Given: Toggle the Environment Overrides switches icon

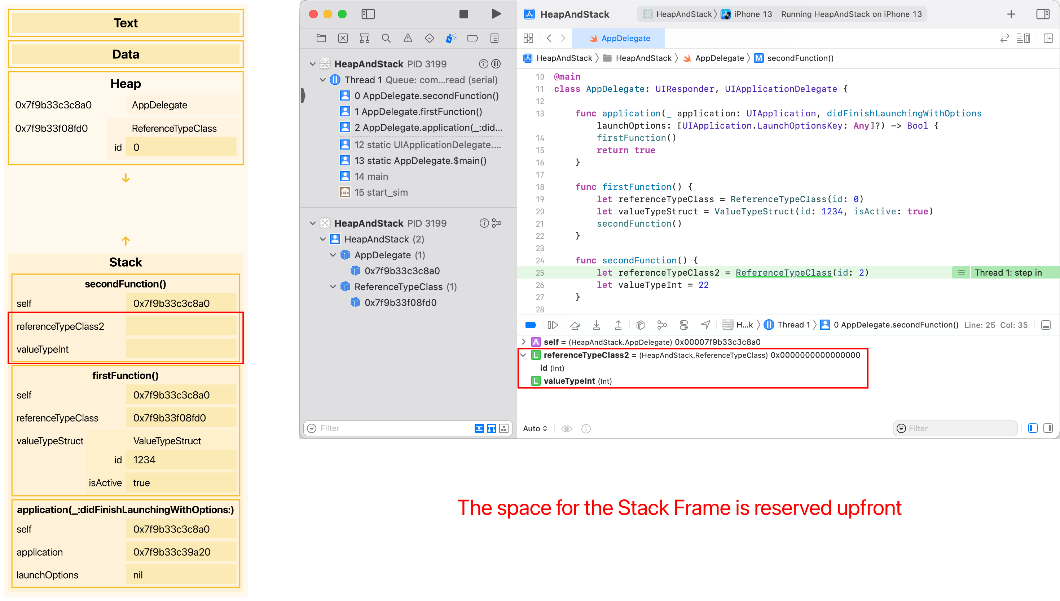Looking at the screenshot, I should 684,325.
